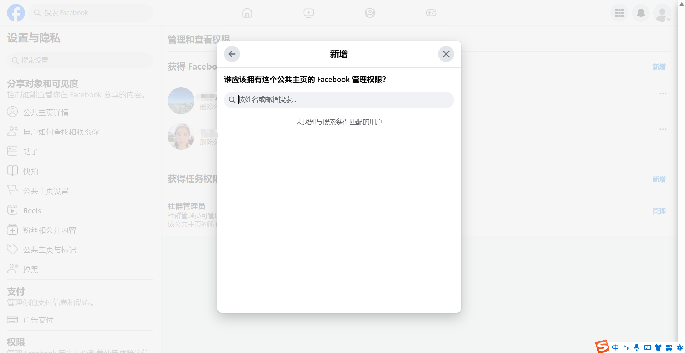685x353 pixels.
Task: Close the 新增 dialog
Action: (446, 54)
